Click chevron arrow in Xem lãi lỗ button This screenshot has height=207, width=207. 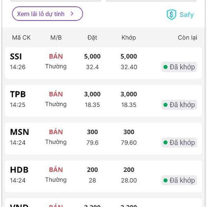point(72,14)
